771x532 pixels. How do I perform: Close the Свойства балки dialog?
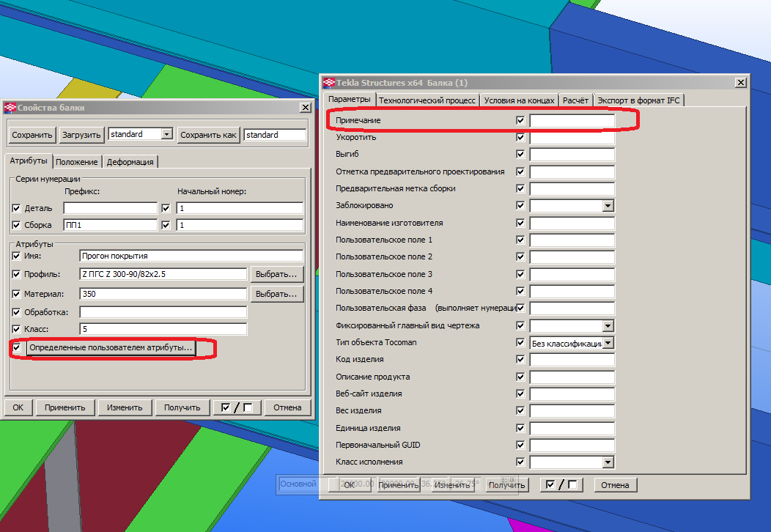[306, 108]
